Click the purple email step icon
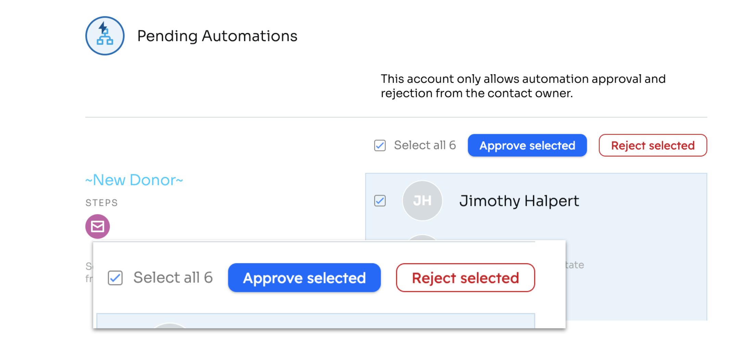The width and height of the screenshot is (745, 341). point(98,226)
